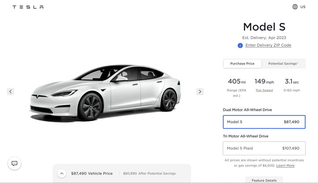This screenshot has height=183, width=318.
Task: Open the chat bubble icon
Action: pyautogui.click(x=14, y=163)
